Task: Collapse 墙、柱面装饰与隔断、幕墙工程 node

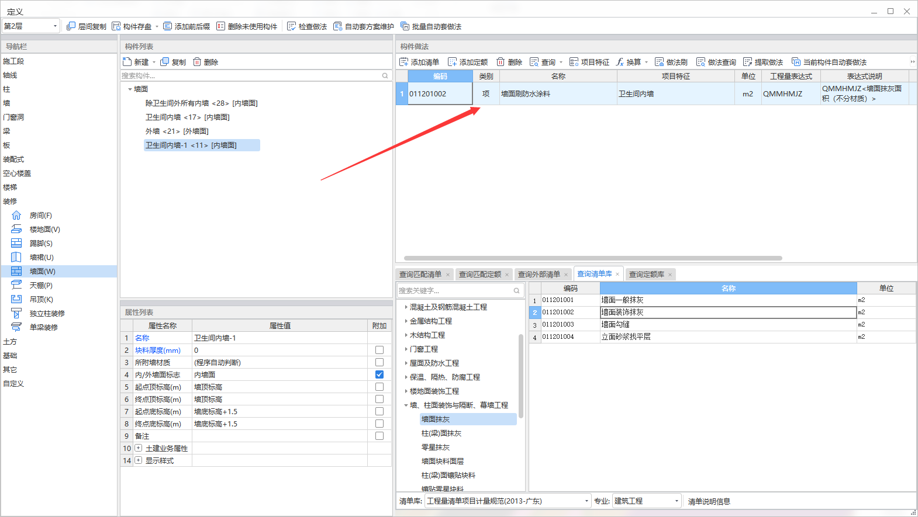Action: 406,405
